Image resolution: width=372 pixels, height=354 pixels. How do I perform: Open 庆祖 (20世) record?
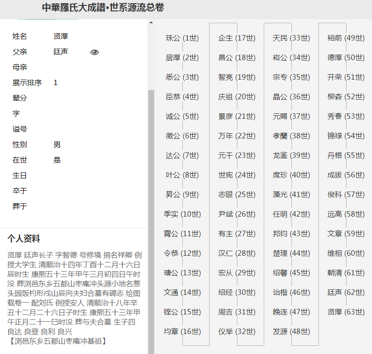237,97
